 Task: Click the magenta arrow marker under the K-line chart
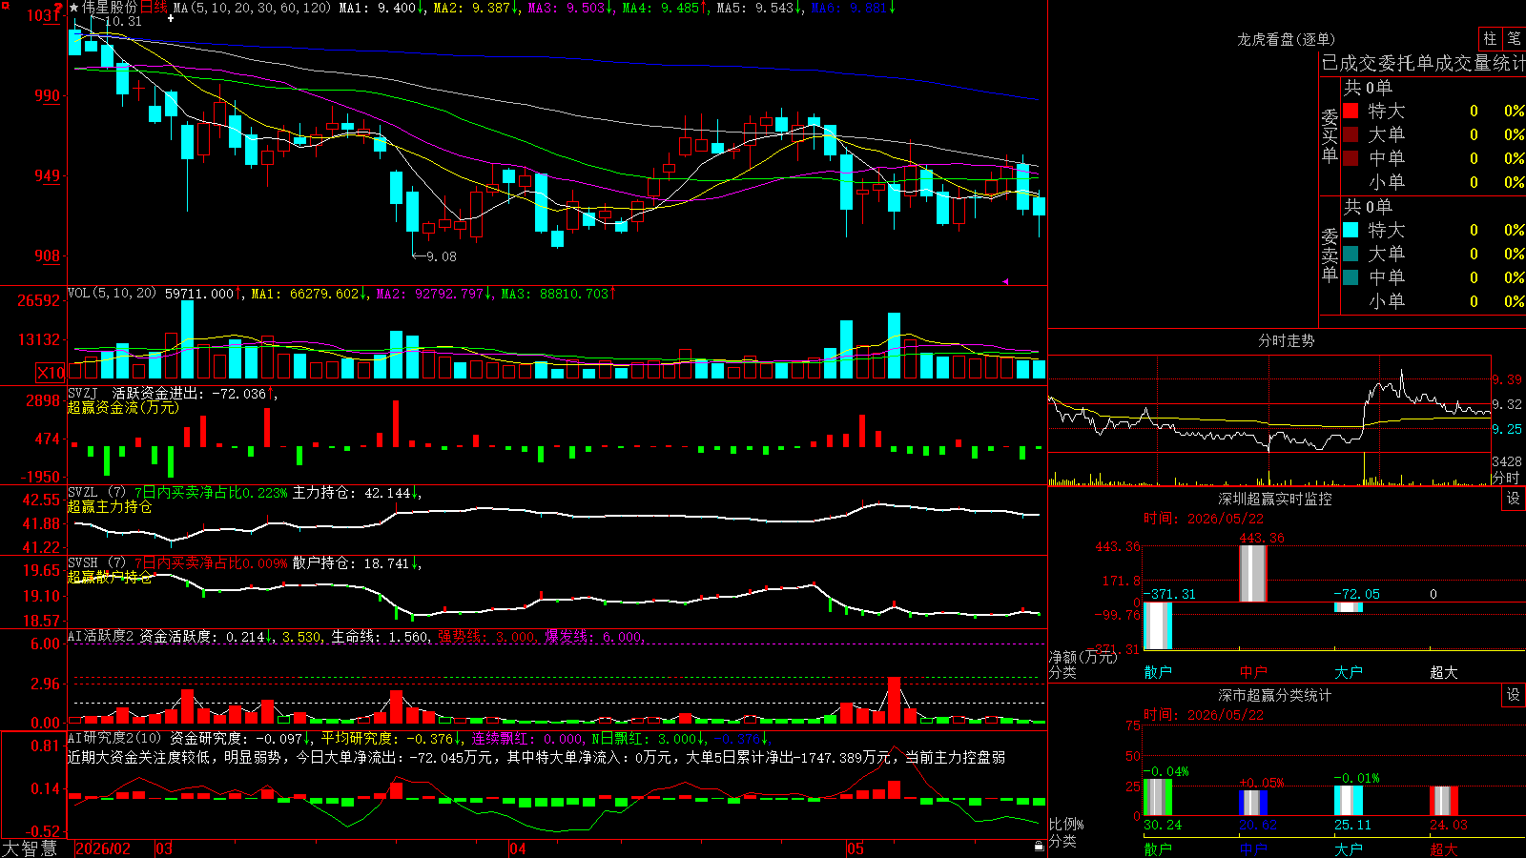click(x=1005, y=281)
